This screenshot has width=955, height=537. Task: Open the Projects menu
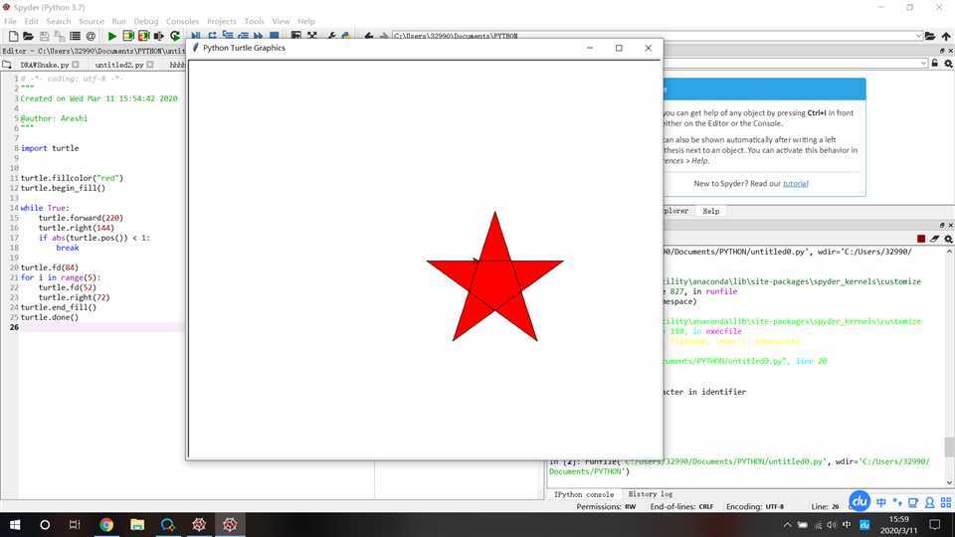coord(222,21)
